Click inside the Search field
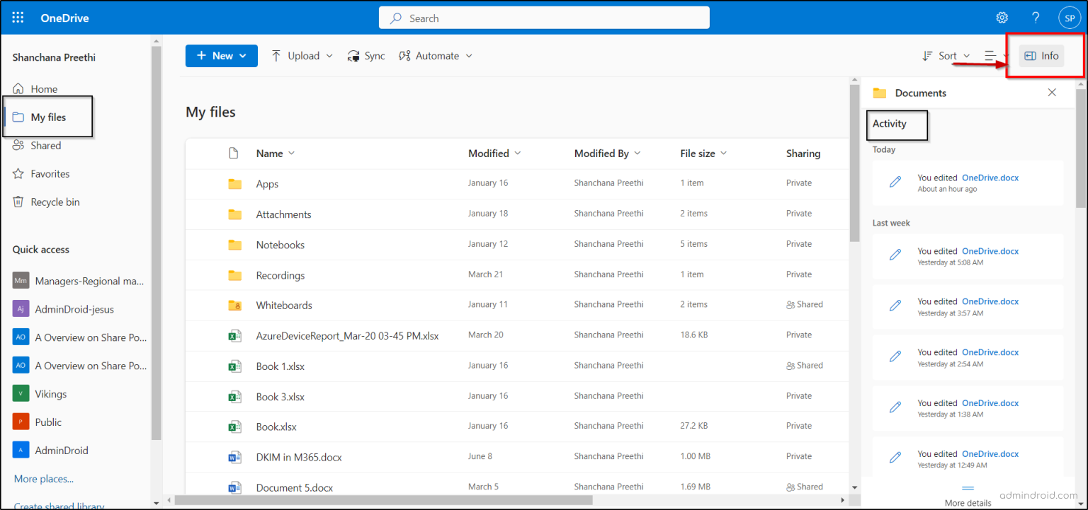Screen dimensions: 1088x510 [x=544, y=17]
